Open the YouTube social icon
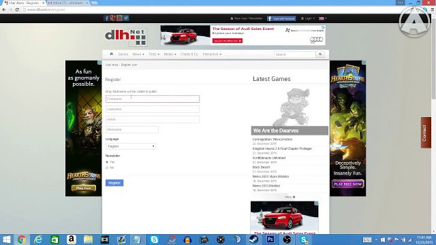 pyautogui.click(x=119, y=18)
